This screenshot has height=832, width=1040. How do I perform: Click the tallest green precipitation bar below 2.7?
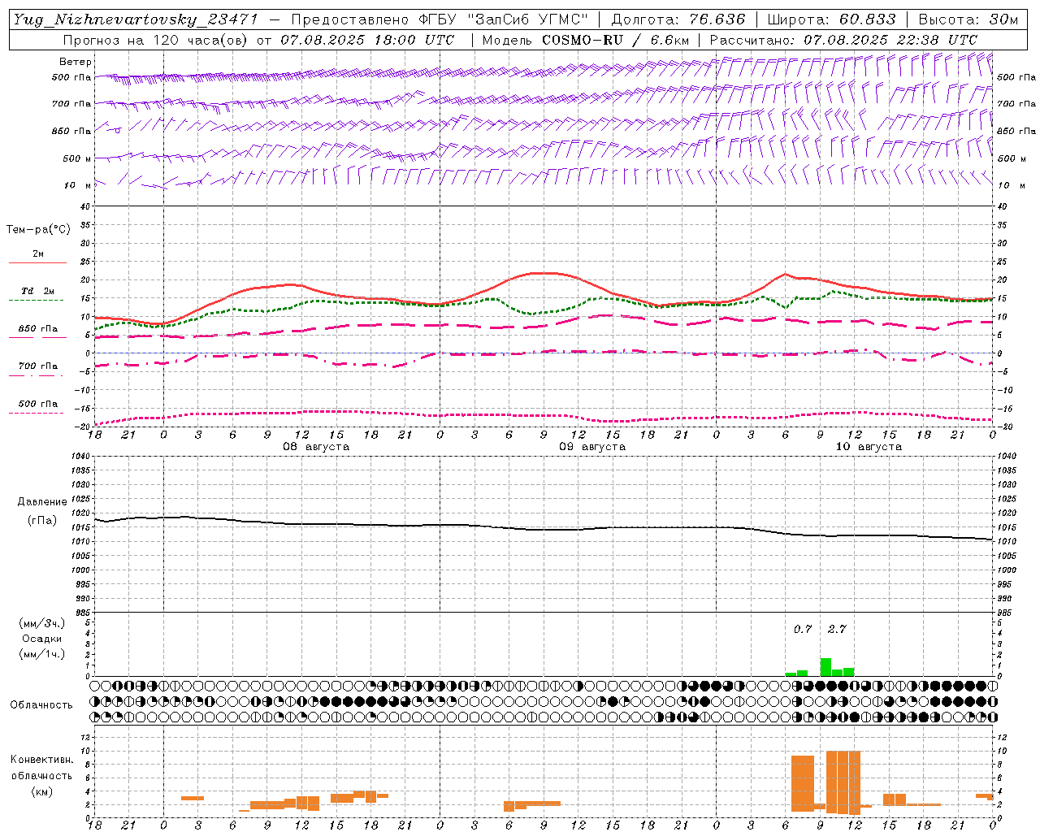pyautogui.click(x=825, y=667)
